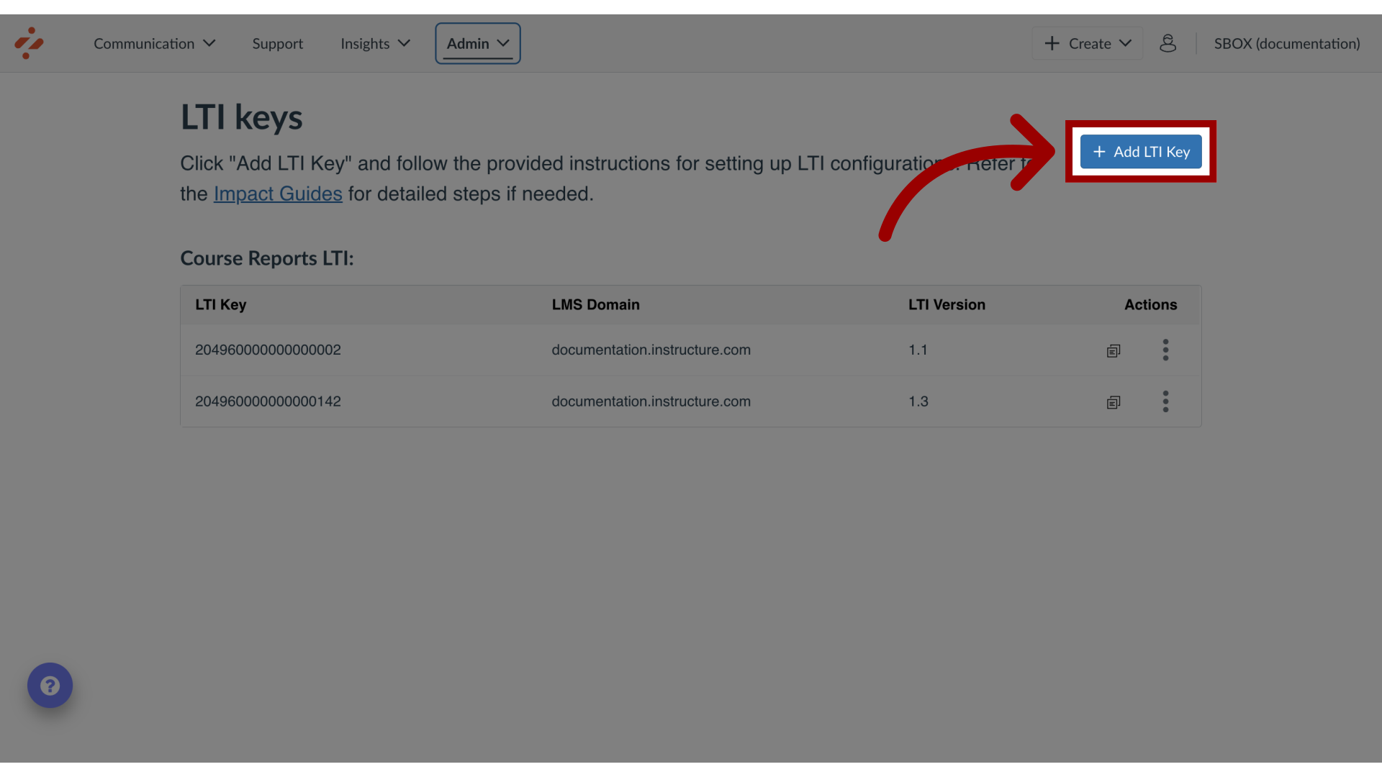
Task: Click the Instructure flame logo icon
Action: pyautogui.click(x=29, y=42)
